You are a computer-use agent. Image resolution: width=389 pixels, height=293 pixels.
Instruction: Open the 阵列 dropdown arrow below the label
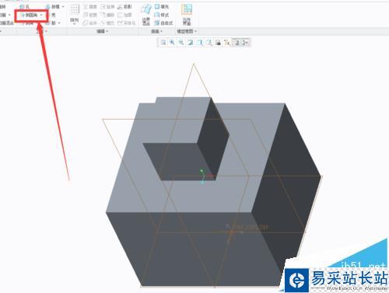point(74,24)
